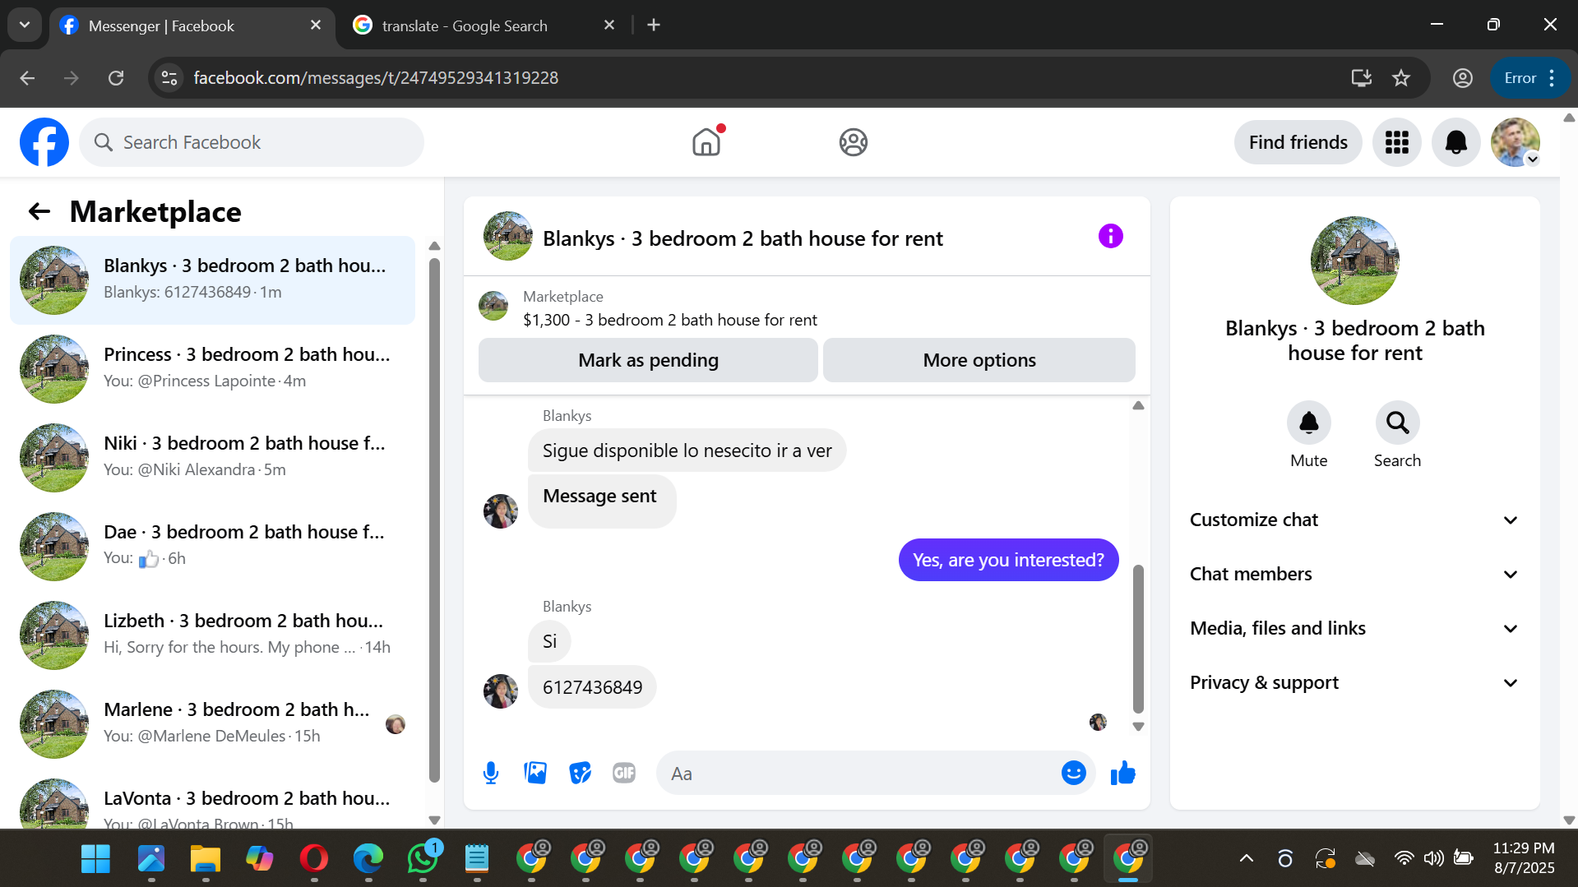Click the 'Yes, are you interested?' message

[x=1009, y=560]
